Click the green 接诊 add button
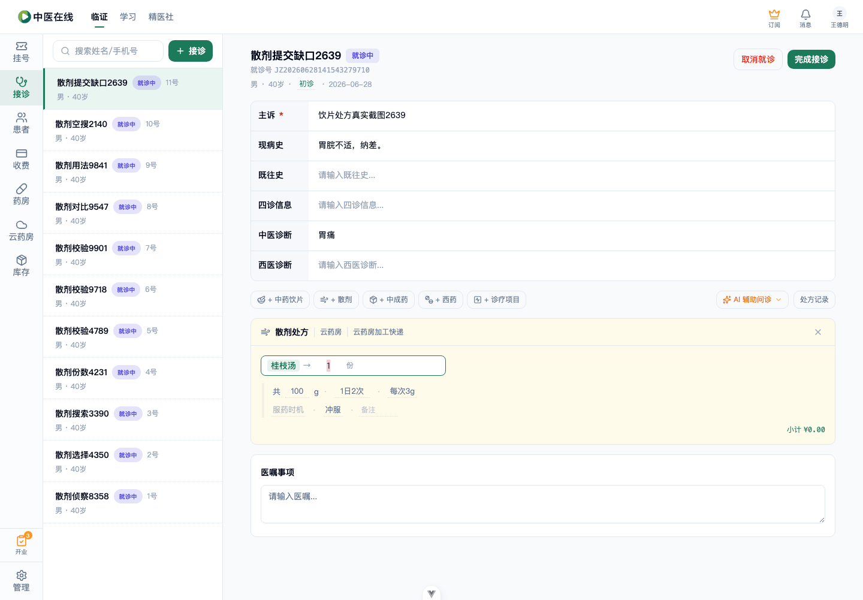The width and height of the screenshot is (863, 600). [x=191, y=51]
